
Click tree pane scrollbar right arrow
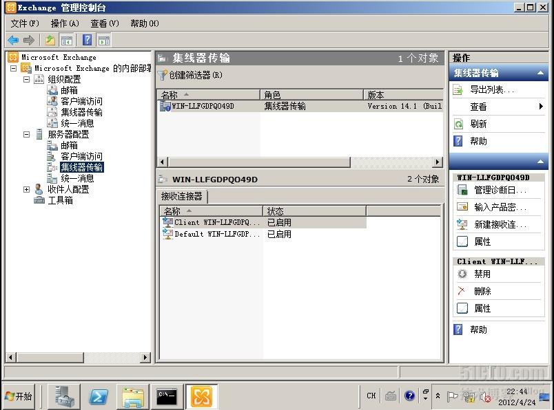145,358
